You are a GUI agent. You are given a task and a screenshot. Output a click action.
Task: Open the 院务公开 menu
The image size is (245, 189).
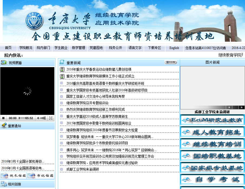[x=115, y=48]
